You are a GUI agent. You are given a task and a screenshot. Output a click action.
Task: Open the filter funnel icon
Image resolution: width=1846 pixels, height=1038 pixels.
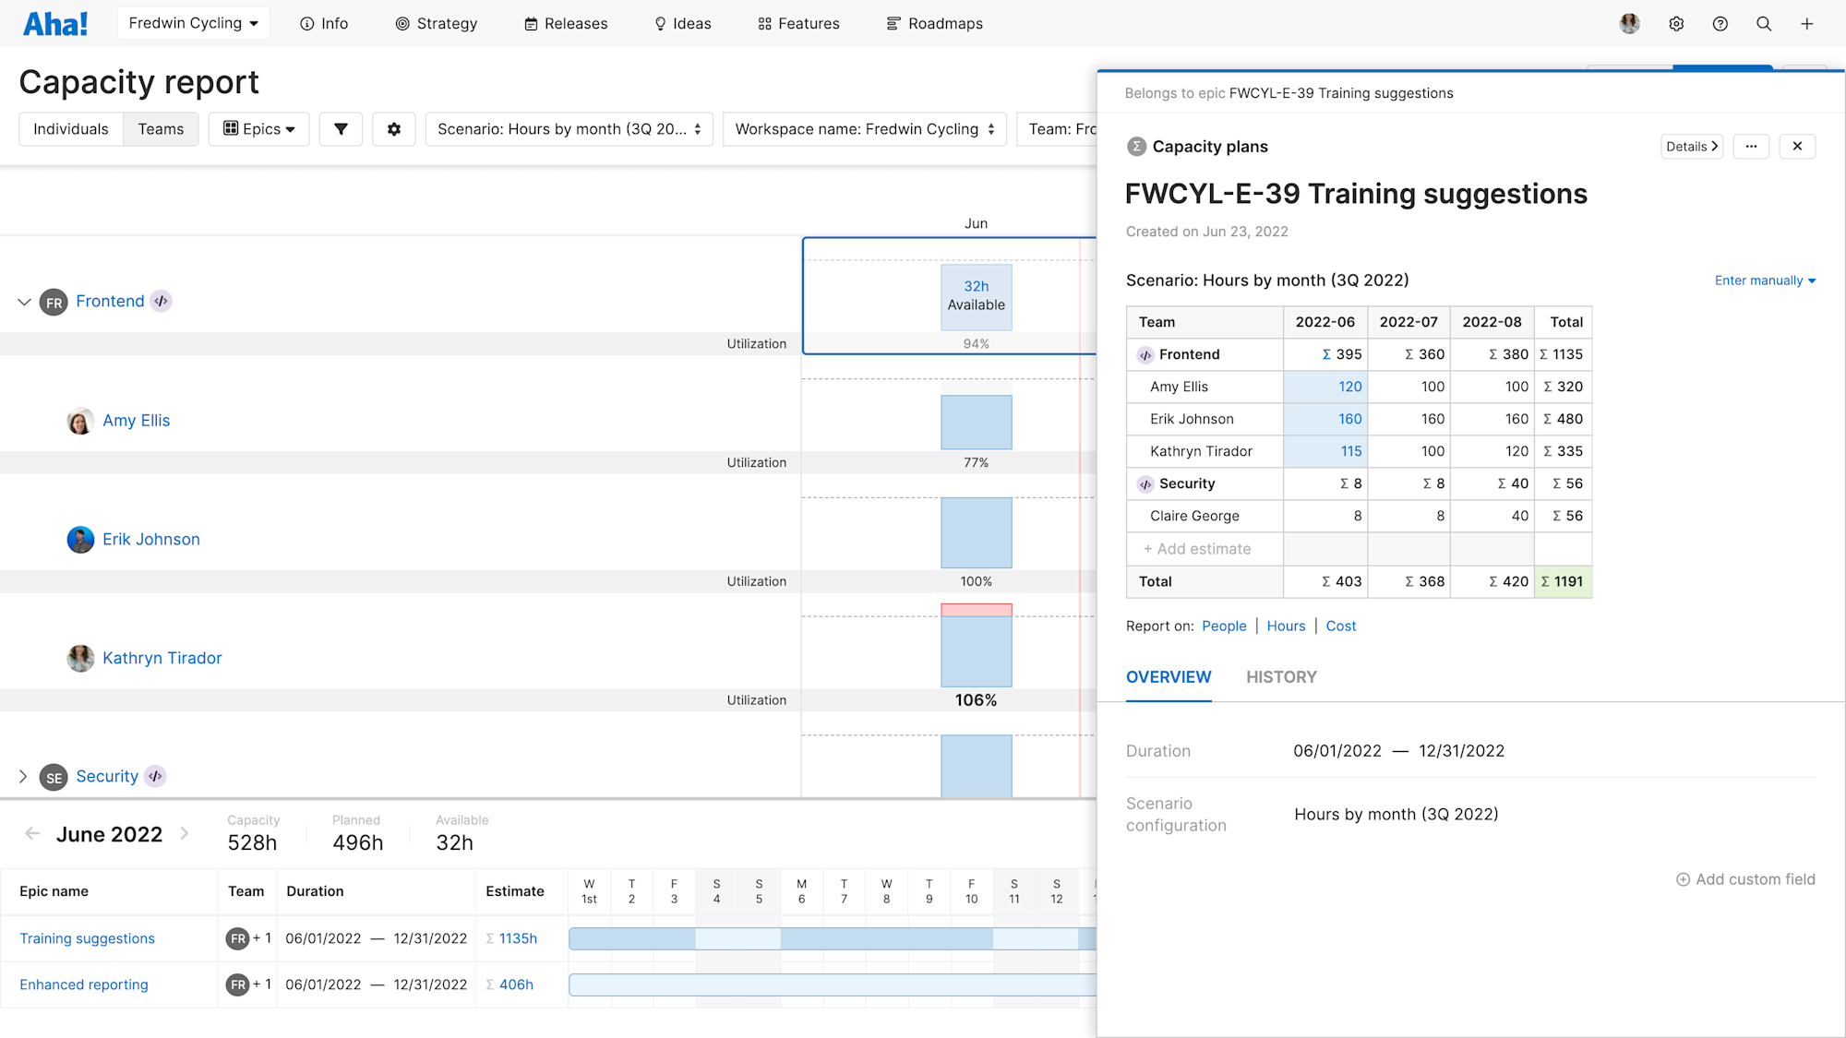click(x=341, y=128)
